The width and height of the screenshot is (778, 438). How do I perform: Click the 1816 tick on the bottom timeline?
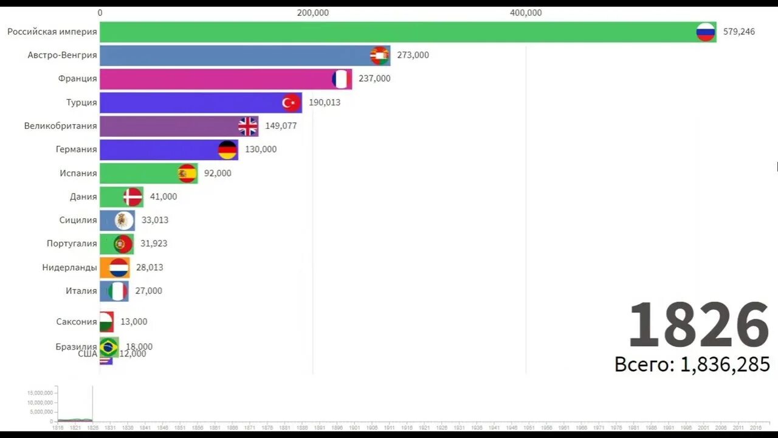point(57,428)
